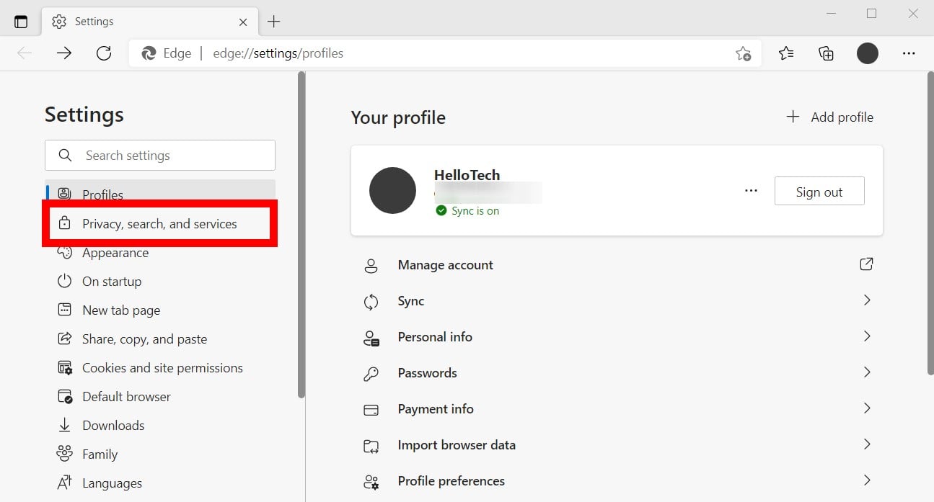Open the Collections icon
The height and width of the screenshot is (502, 934).
(826, 53)
